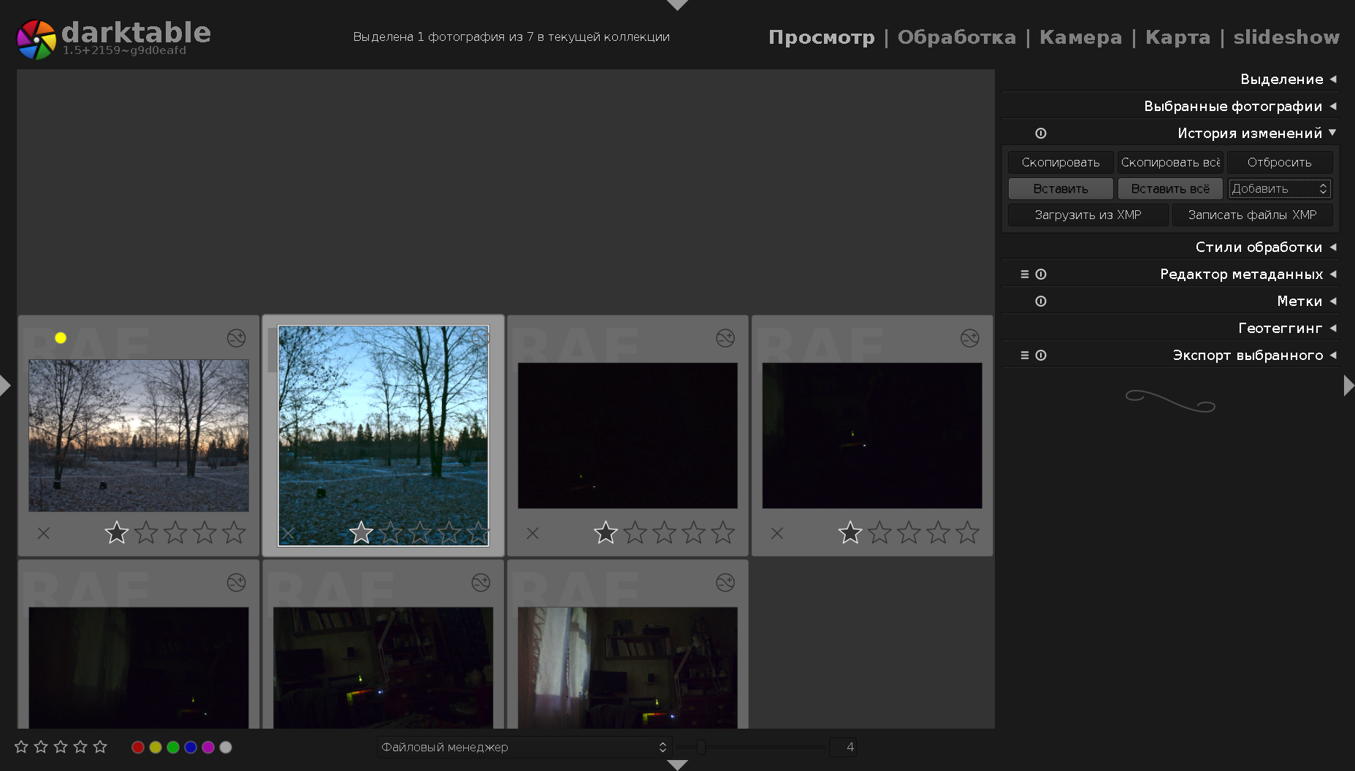Switch to the Обработка view

tap(956, 37)
